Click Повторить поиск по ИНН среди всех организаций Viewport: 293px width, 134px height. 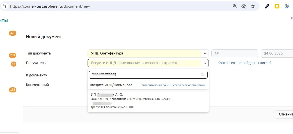pyautogui.click(x=172, y=85)
